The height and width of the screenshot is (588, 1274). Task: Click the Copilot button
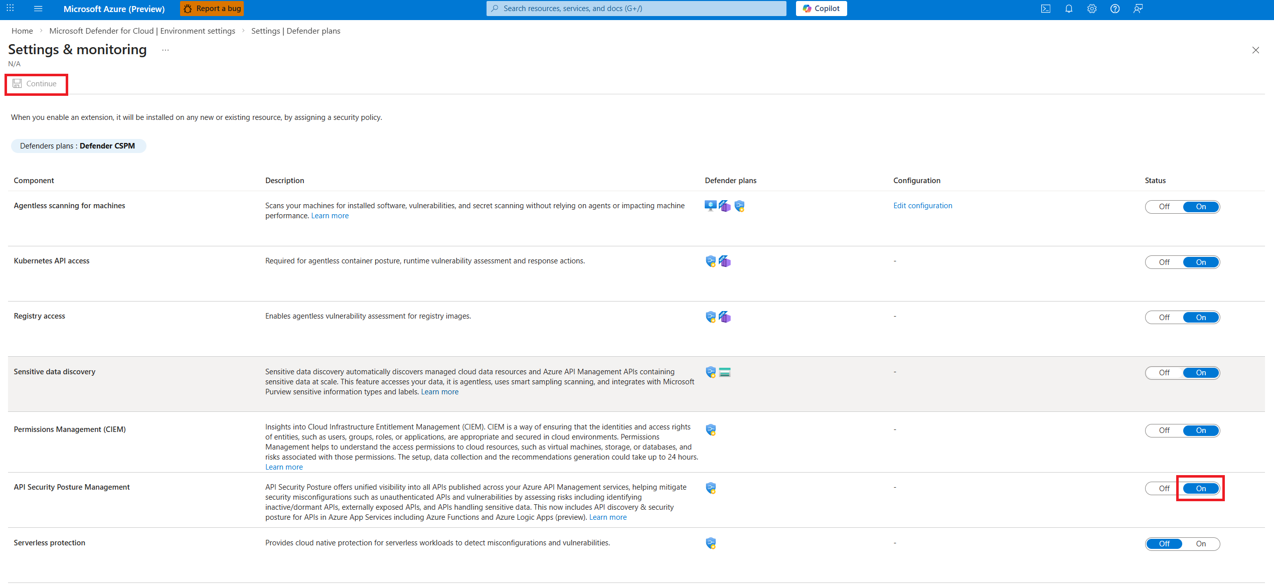coord(821,9)
